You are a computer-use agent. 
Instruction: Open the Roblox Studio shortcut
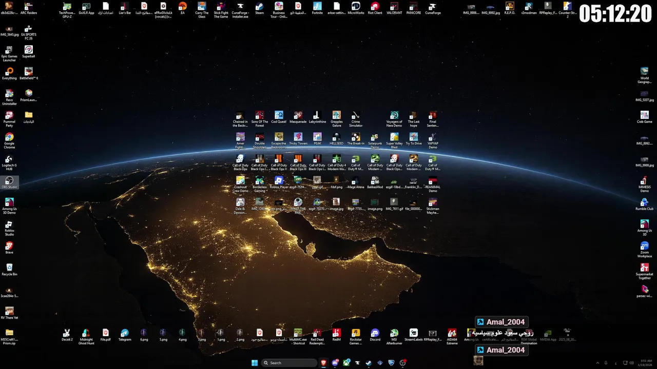pyautogui.click(x=9, y=228)
